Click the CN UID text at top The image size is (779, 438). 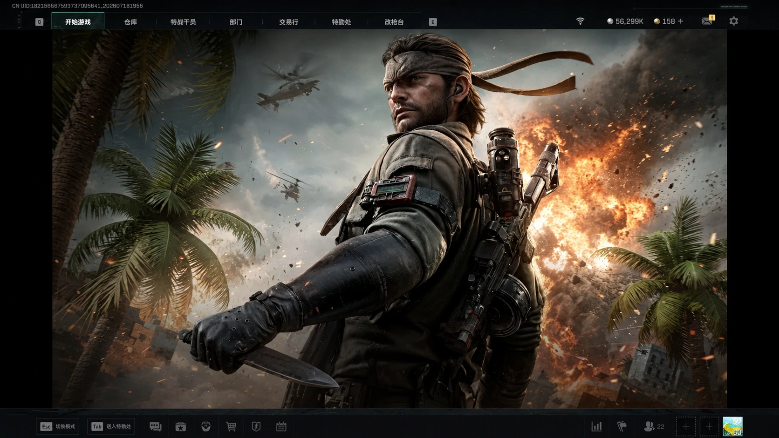pos(77,6)
